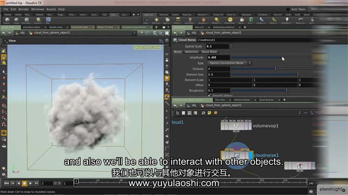Viewport: 348px width, 195px height.
Task: Click frame 2 marker on timeline
Action: (x=76, y=181)
